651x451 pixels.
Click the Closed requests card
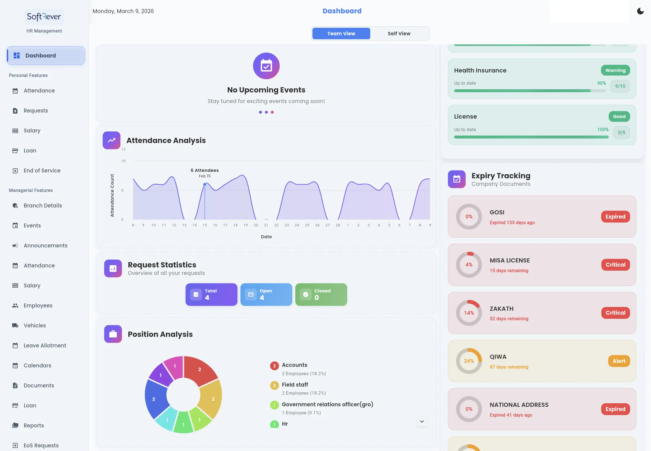pos(321,294)
